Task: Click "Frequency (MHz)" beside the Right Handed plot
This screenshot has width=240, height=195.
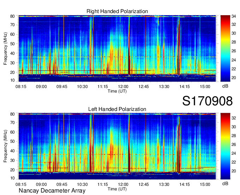Action: (5, 48)
